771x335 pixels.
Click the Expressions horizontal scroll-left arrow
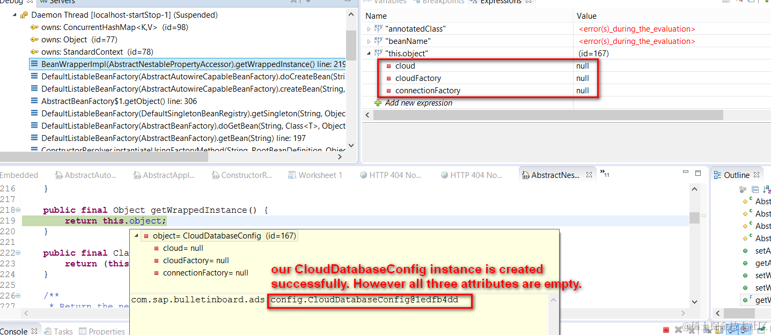coord(368,115)
